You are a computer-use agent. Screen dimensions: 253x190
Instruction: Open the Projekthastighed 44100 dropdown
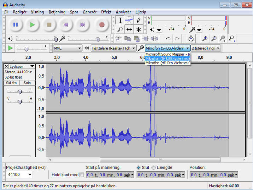point(30,175)
